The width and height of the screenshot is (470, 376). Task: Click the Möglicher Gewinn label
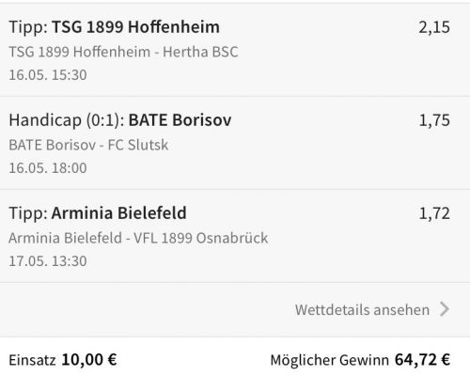[x=329, y=360]
